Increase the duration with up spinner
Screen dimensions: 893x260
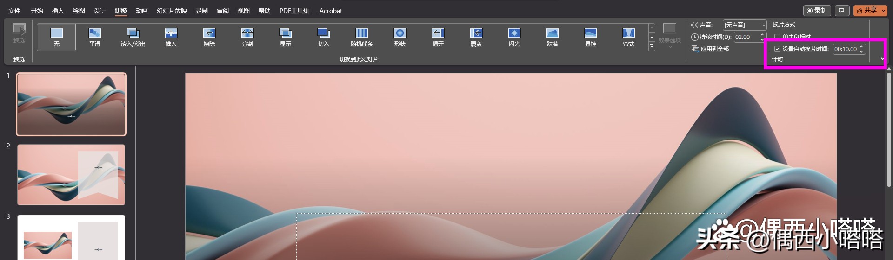click(x=762, y=34)
